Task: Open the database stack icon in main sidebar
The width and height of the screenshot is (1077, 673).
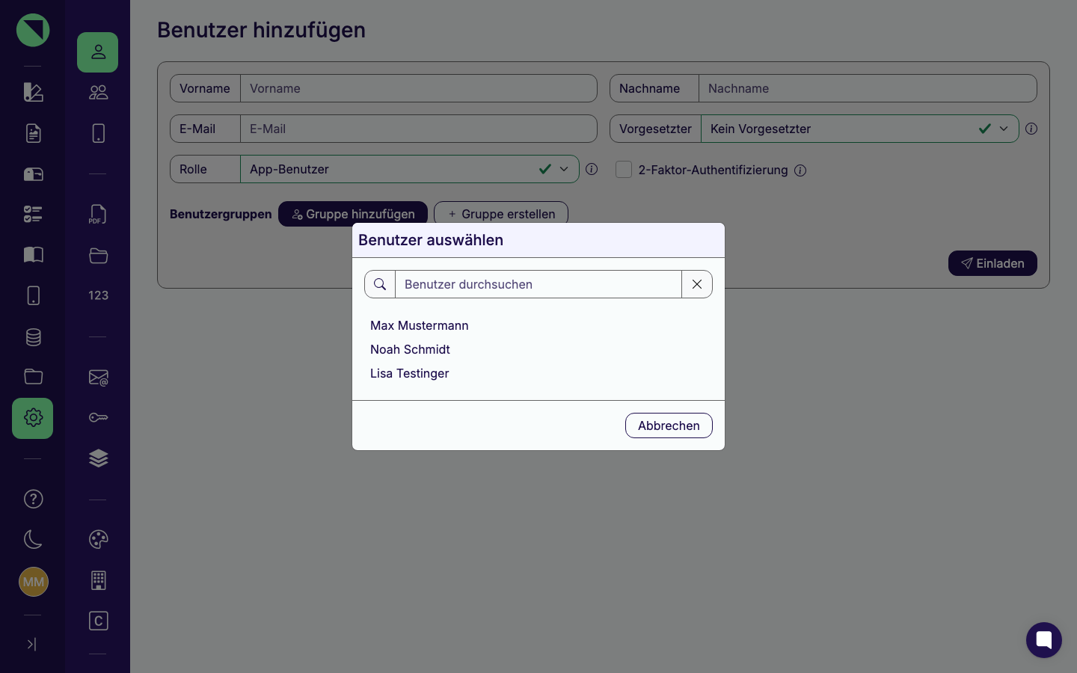Action: (x=33, y=337)
